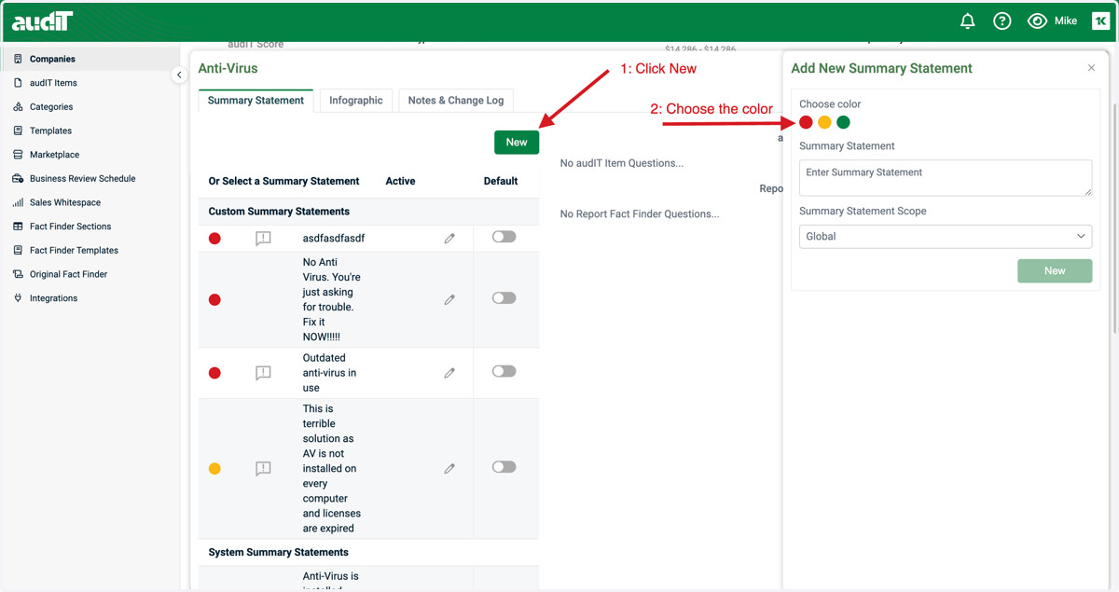Screen dimensions: 1119x592
Task: Toggle default switch for terrible solution statement
Action: point(504,467)
